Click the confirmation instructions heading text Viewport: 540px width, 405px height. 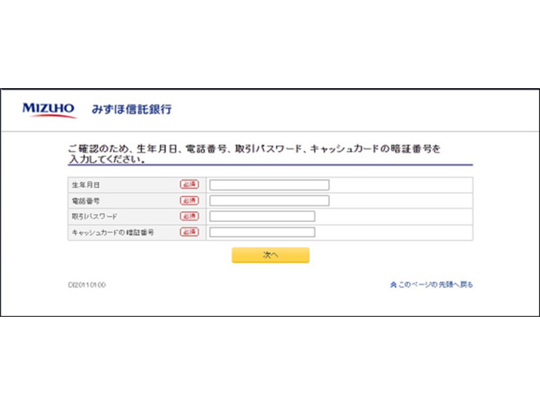255,150
